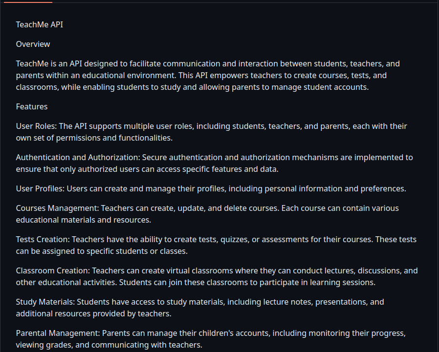Click the phrase "educational materials and resources"
439x352 pixels.
[83, 220]
